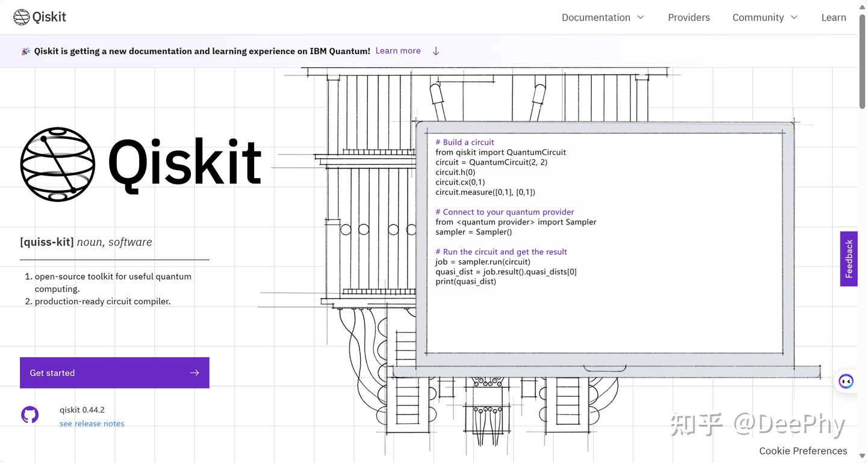Click the arrow inside the Get started button

[x=194, y=373]
